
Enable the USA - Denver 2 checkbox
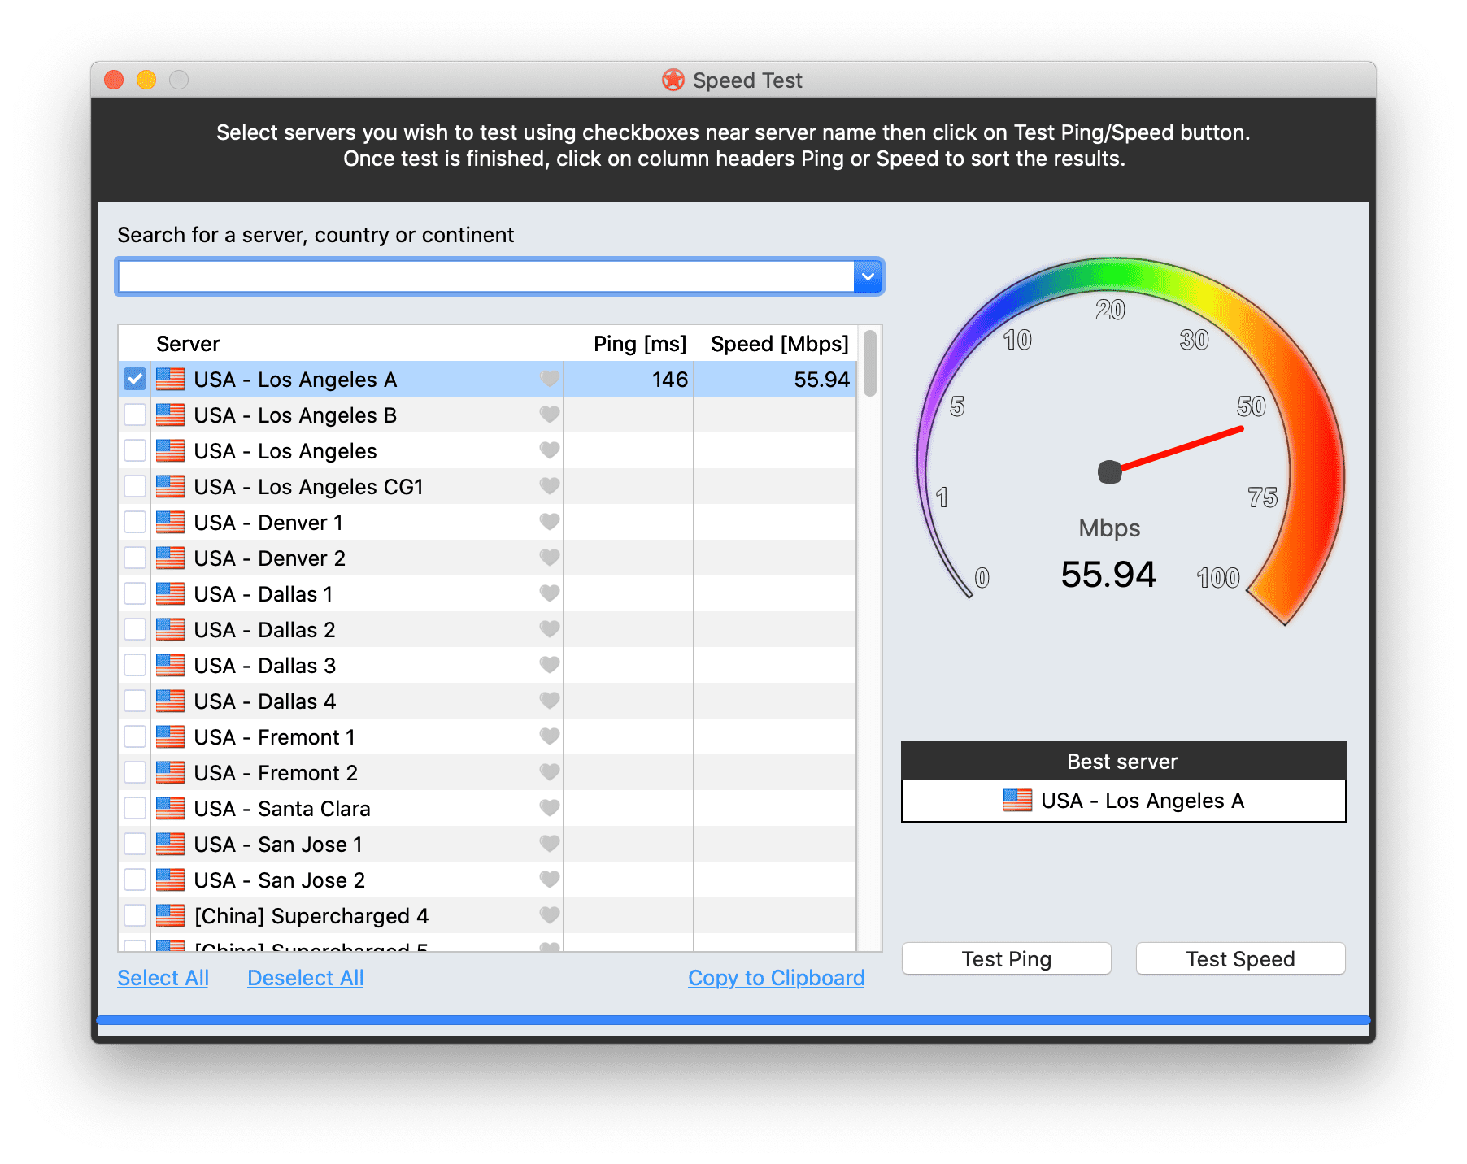[135, 558]
